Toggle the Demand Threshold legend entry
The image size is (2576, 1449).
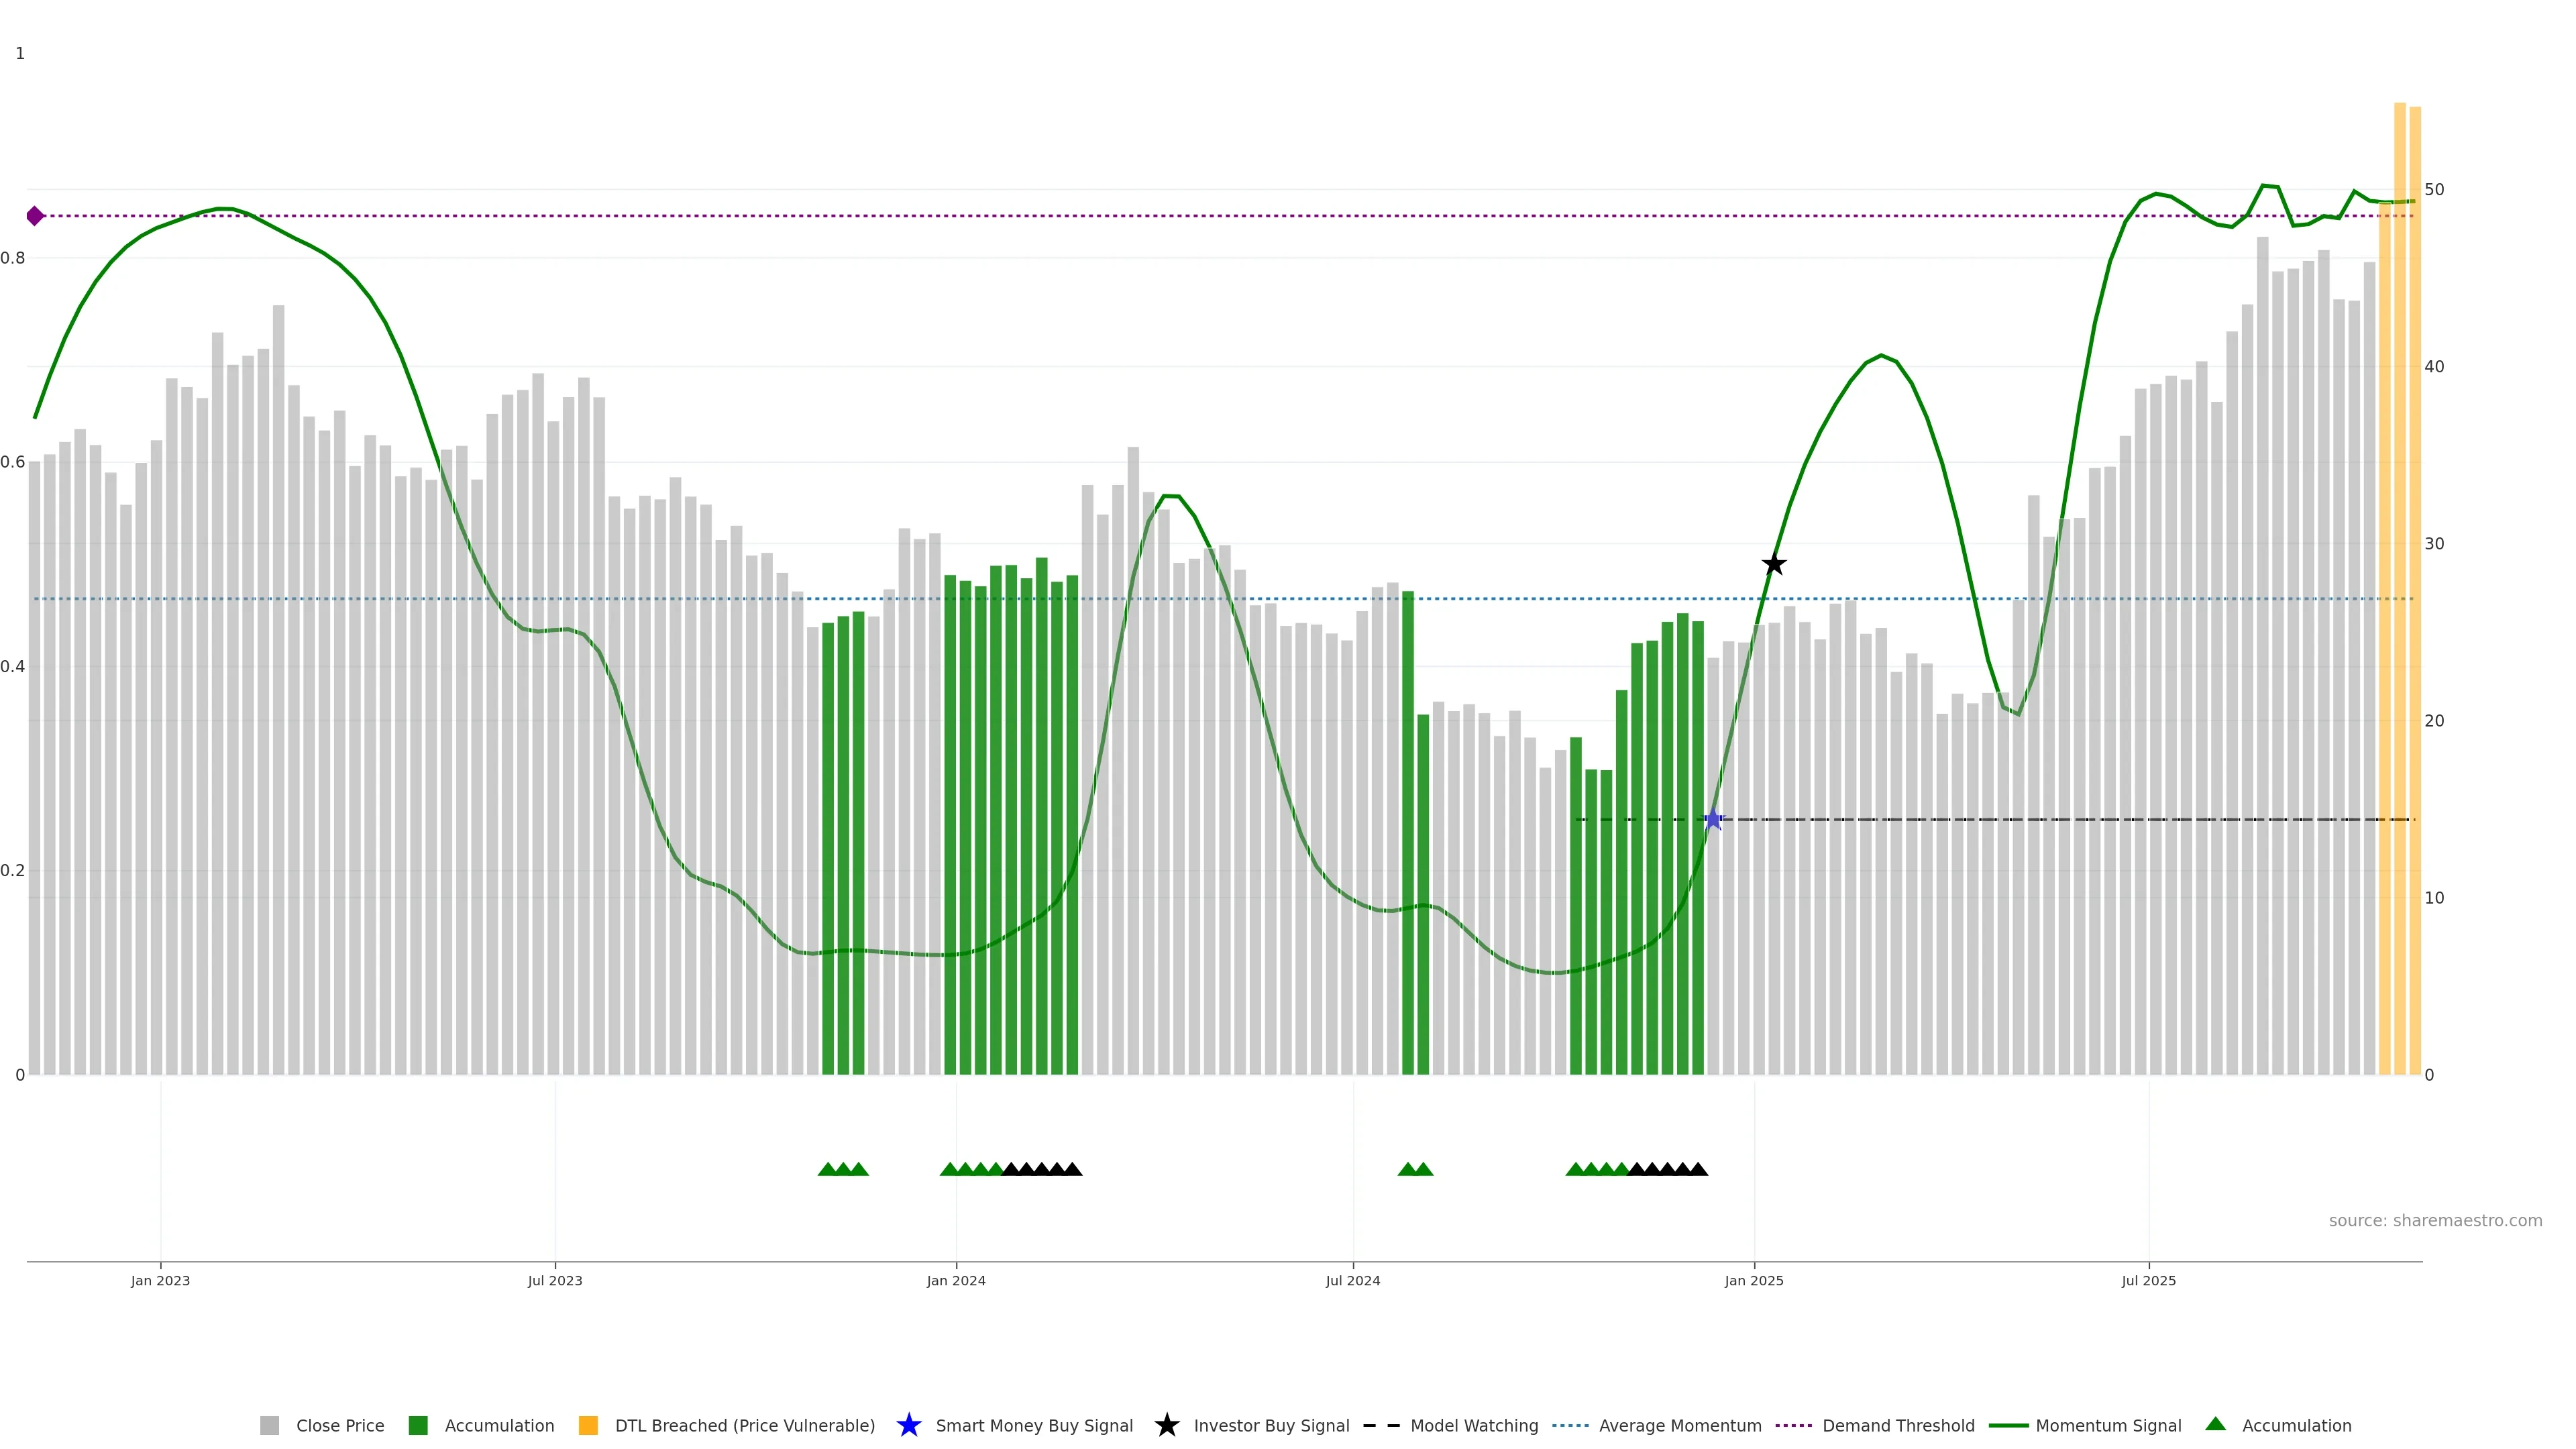pos(1898,1426)
